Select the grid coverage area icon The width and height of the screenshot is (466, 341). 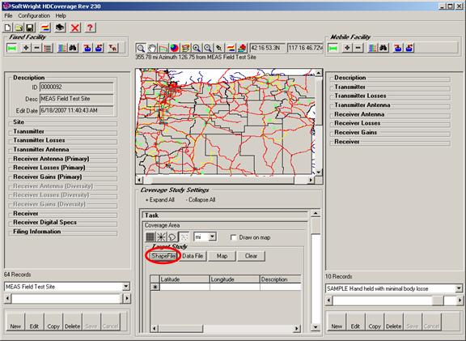[x=150, y=237]
